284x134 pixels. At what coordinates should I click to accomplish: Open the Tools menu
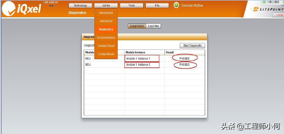132,6
